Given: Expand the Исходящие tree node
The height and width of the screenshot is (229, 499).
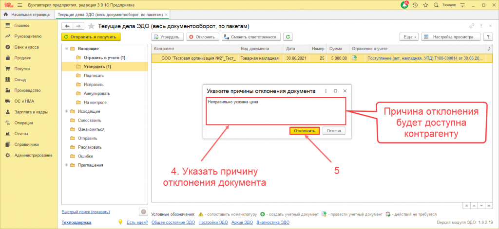Looking at the screenshot, I should (x=66, y=111).
